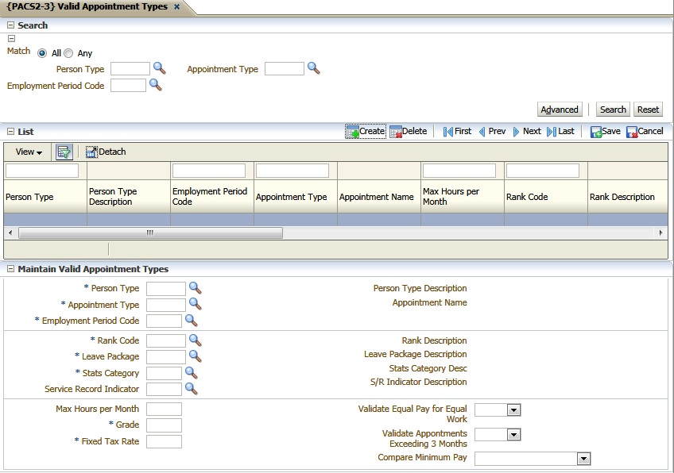The width and height of the screenshot is (674, 473).
Task: Click the query by example icon beside View
Action: point(64,152)
